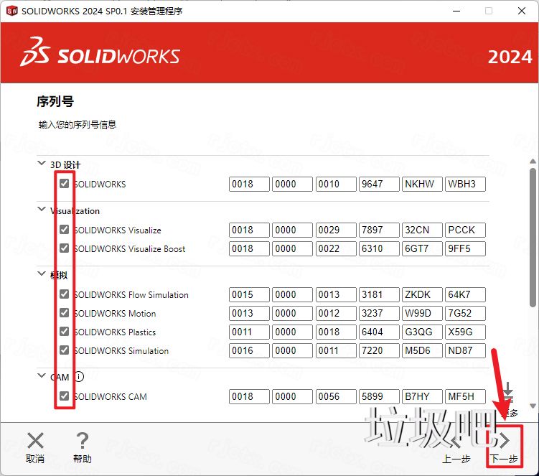The image size is (539, 476).
Task: Toggle SOLIDWORKS Motion checkbox
Action: 65,312
